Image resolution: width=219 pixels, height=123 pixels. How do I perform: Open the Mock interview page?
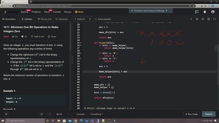47,12
